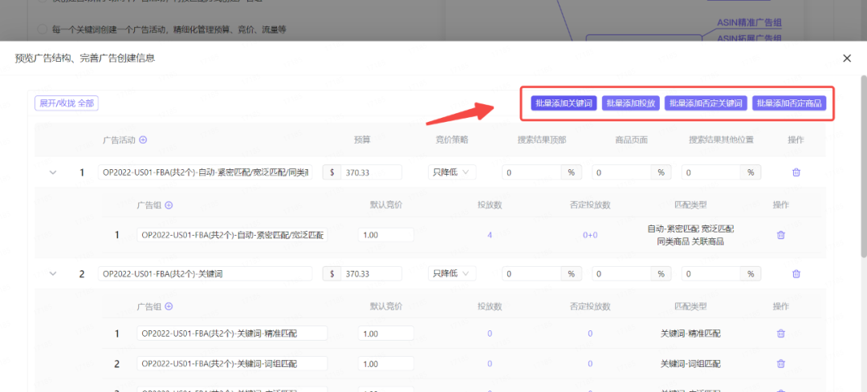Edit 搜索结果顶部 percent for campaign 2
Screen dimensions: 867x392
pyautogui.click(x=532, y=274)
